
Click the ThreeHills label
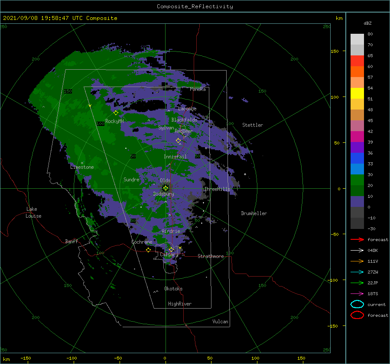(x=217, y=189)
